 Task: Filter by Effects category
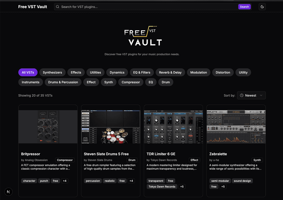[x=76, y=72]
